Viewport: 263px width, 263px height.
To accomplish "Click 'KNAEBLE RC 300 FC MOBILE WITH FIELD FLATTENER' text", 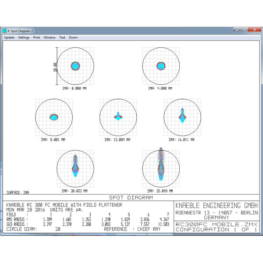I will [64, 205].
